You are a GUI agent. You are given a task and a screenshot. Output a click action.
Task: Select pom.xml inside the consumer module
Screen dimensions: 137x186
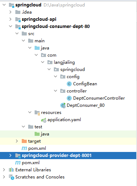37,148
